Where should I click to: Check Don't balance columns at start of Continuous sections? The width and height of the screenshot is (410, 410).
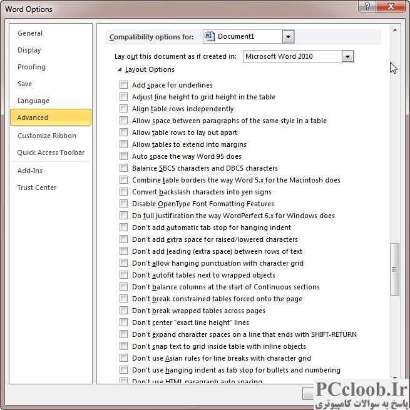(x=123, y=287)
